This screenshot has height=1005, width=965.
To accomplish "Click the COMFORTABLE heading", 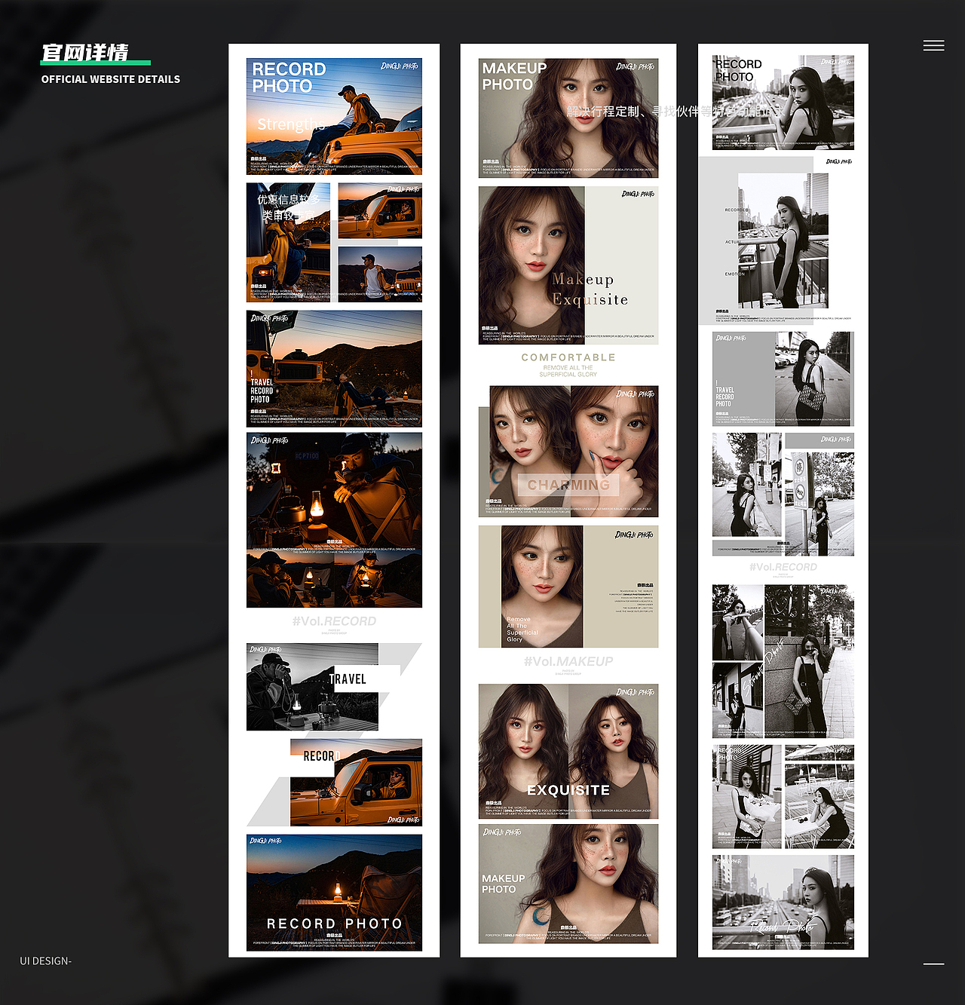I will [x=568, y=357].
